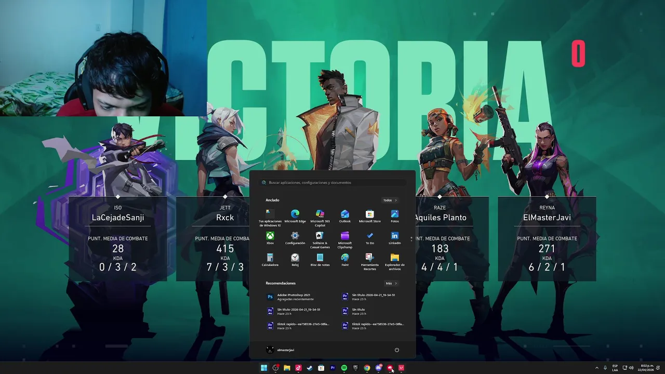Open the notifications bell icon
Viewport: 665px width, 374px height.
tap(658, 368)
